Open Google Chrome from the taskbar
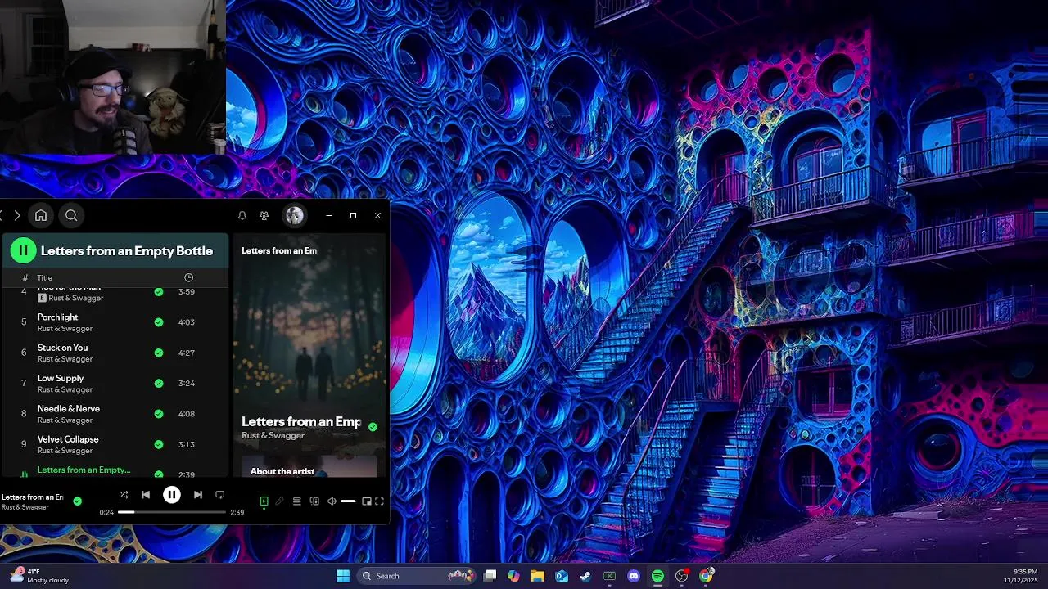The height and width of the screenshot is (589, 1048). [x=707, y=576]
